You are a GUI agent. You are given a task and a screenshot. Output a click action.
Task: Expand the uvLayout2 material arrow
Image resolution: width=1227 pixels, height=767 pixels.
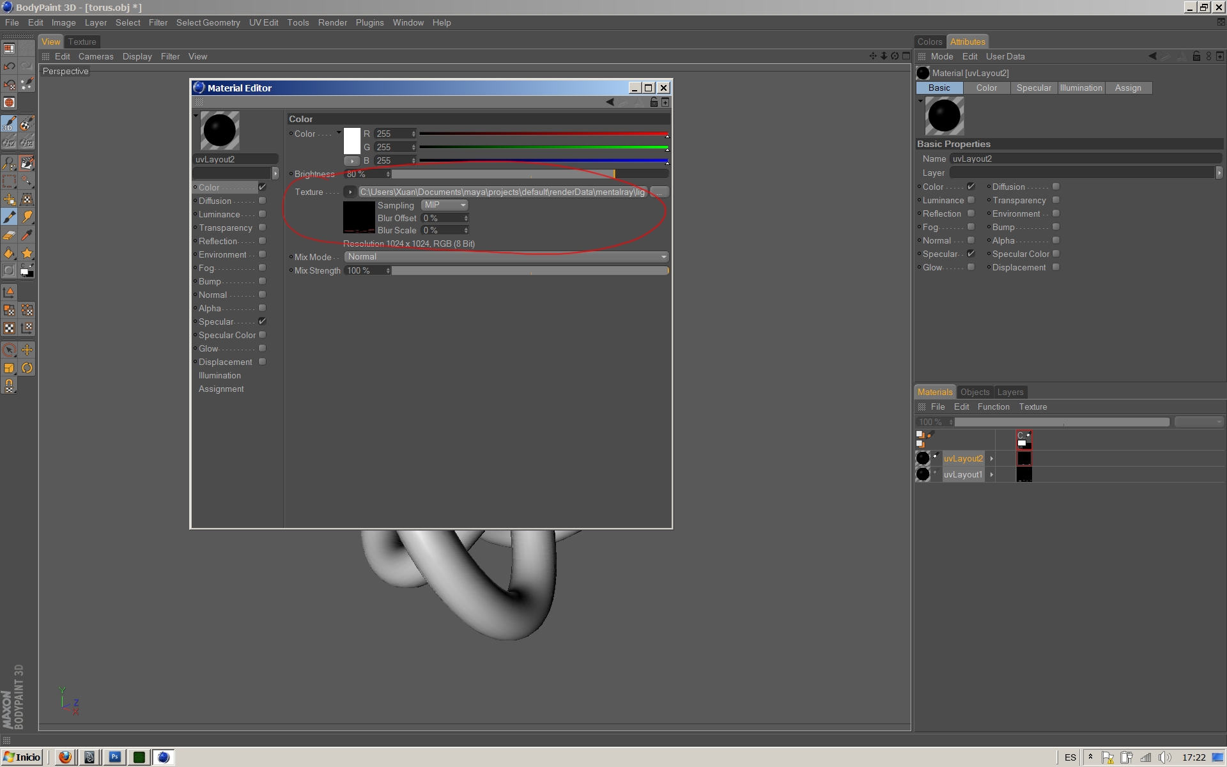pos(991,458)
